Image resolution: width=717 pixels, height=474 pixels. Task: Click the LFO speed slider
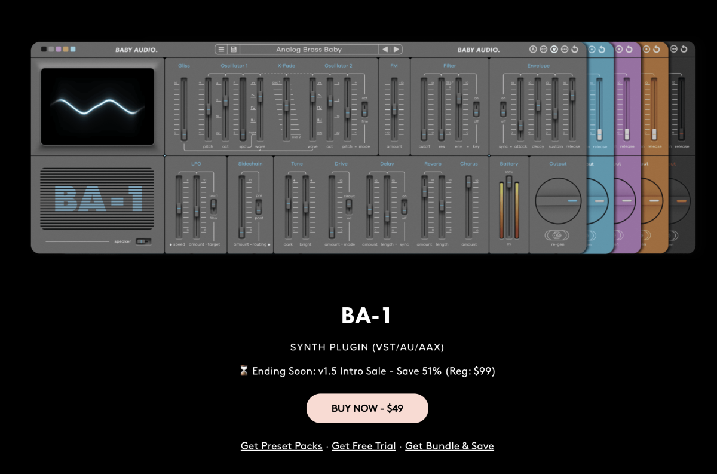179,206
